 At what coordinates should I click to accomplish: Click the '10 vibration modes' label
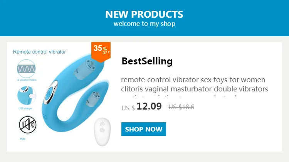[x=27, y=80]
